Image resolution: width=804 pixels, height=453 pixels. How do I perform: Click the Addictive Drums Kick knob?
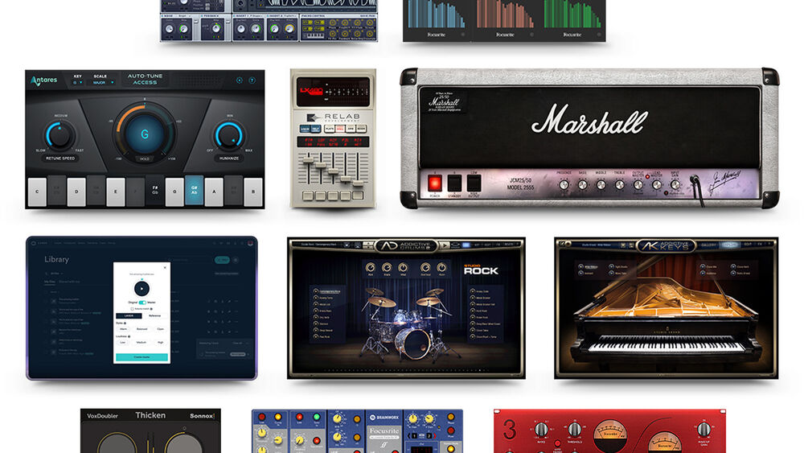pos(370,268)
